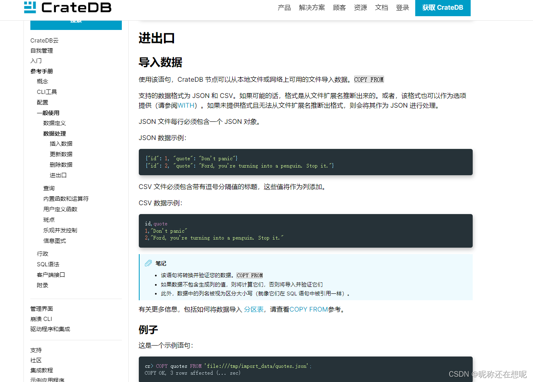Image resolution: width=533 pixels, height=382 pixels.
Task: Open 驱动程序和集成 in the sidebar
Action: coord(50,329)
